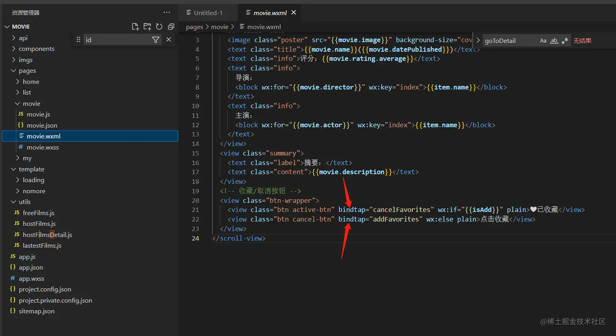The height and width of the screenshot is (336, 616).
Task: Click the braces icon beside sitemap.json
Action: point(13,311)
